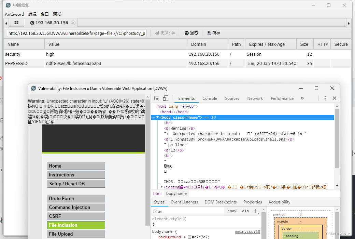Switch to the Performance panel tab
The height and width of the screenshot is (239, 355).
pyautogui.click(x=282, y=98)
